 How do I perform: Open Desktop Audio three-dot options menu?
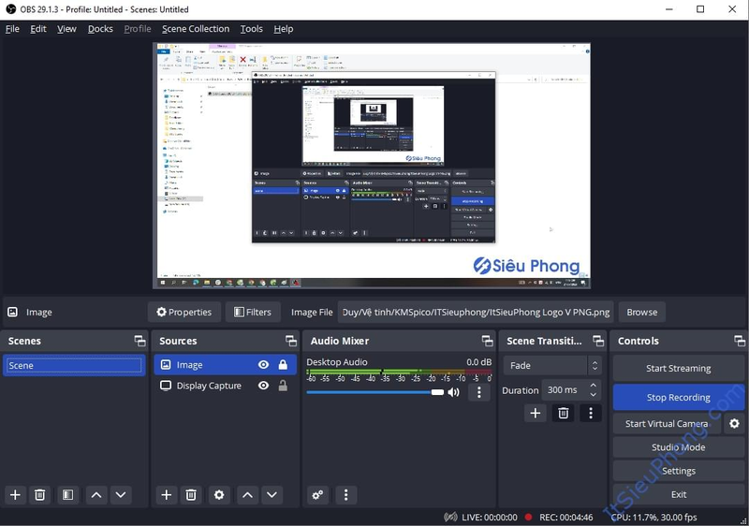click(479, 392)
